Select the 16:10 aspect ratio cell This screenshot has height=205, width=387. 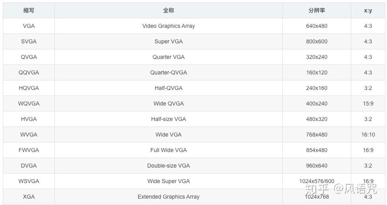pyautogui.click(x=368, y=135)
